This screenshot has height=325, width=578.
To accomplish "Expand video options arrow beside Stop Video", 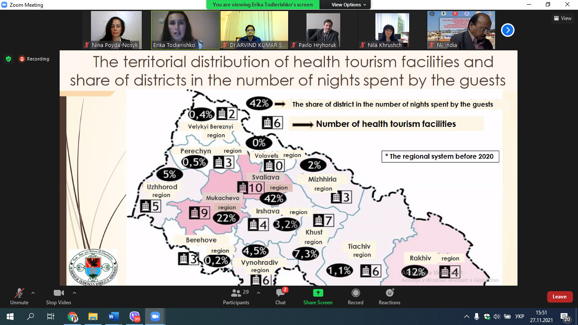I will tap(74, 293).
